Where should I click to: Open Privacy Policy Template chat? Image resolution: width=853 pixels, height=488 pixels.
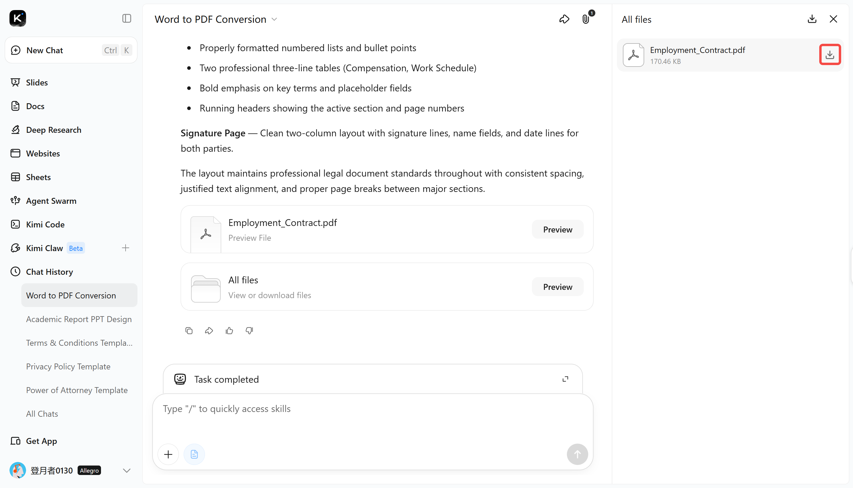(68, 366)
